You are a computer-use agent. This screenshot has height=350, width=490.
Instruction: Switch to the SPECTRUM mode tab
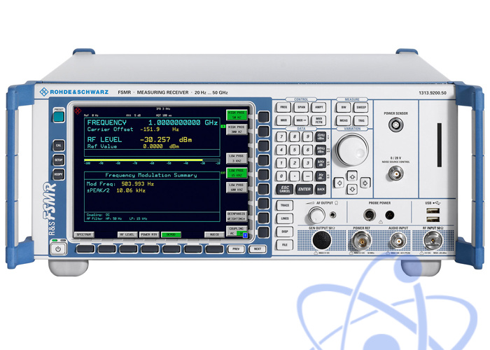pyautogui.click(x=86, y=234)
